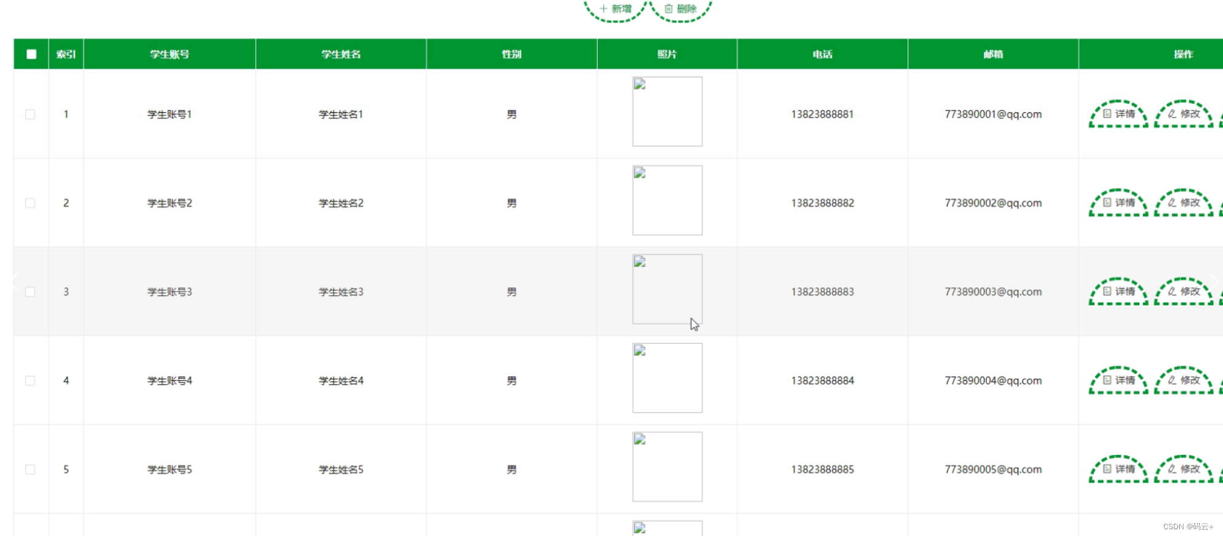Click 修改 edit for 学生账号5
This screenshot has height=536, width=1223.
click(x=1184, y=470)
